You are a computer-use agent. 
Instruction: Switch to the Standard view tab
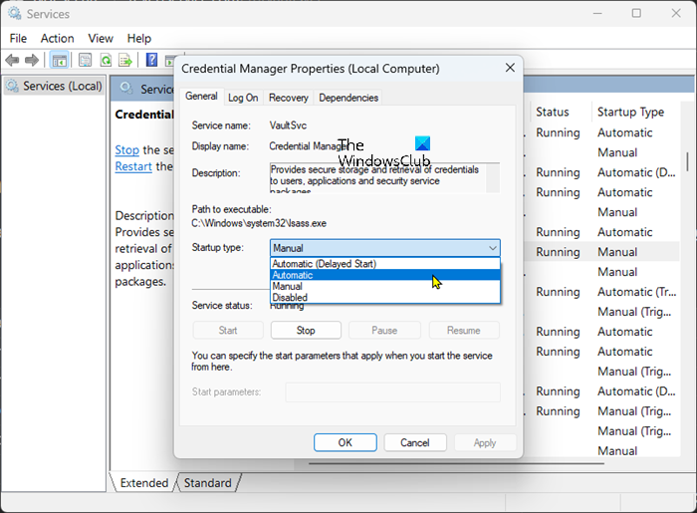pyautogui.click(x=207, y=483)
